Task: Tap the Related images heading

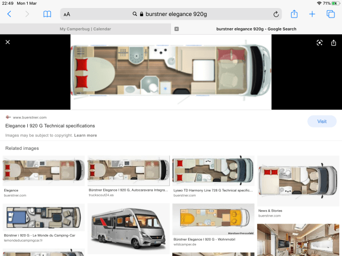Action: tap(22, 148)
